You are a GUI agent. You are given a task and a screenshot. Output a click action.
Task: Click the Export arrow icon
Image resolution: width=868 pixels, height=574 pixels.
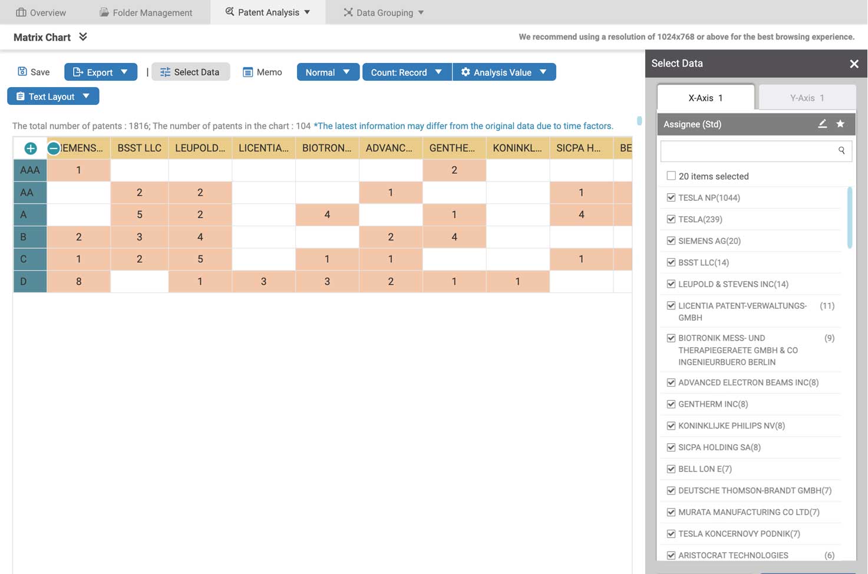pyautogui.click(x=78, y=72)
